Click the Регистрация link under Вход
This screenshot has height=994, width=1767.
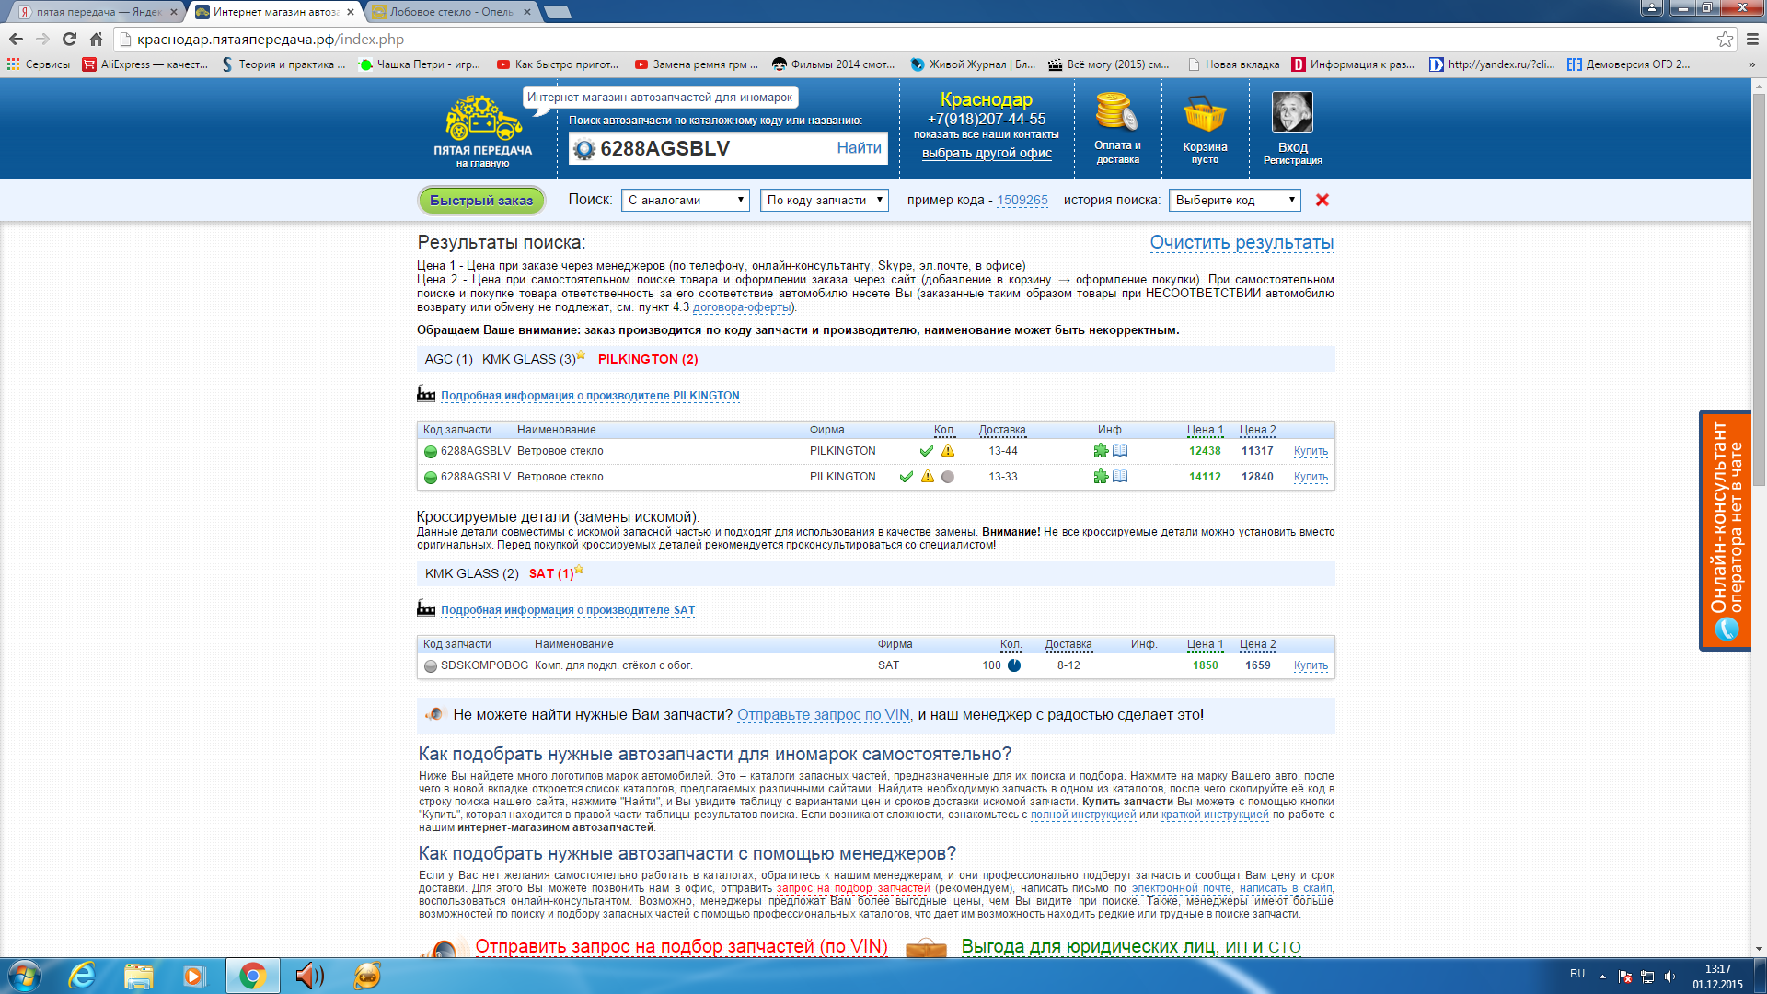click(x=1292, y=160)
